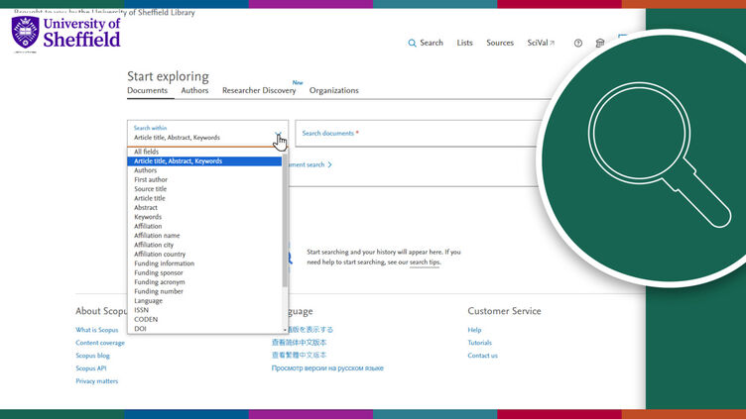The image size is (746, 419).
Task: Open the help question mark icon
Action: point(578,44)
